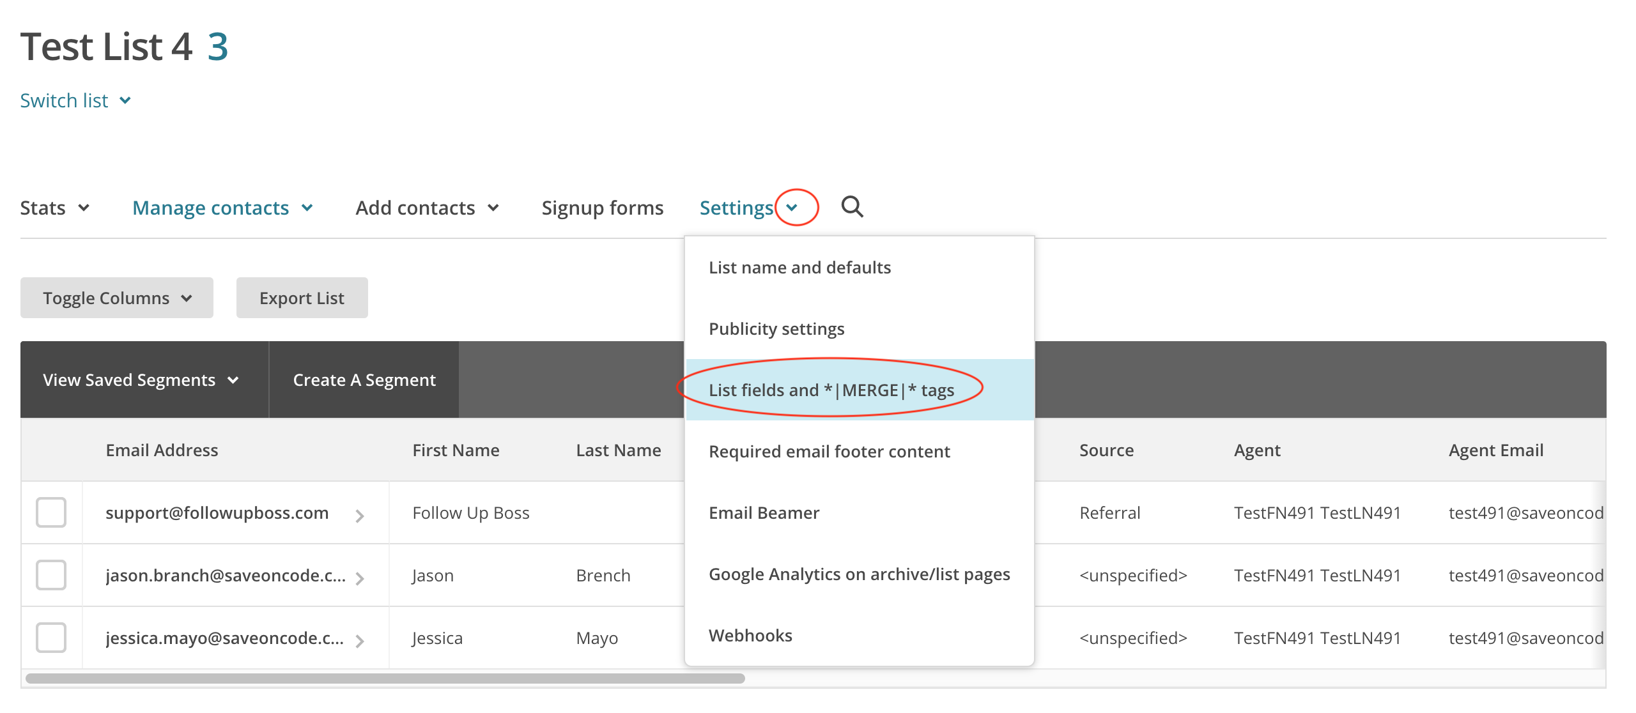Click the Switch list chevron icon
This screenshot has width=1636, height=713.
[x=125, y=100]
